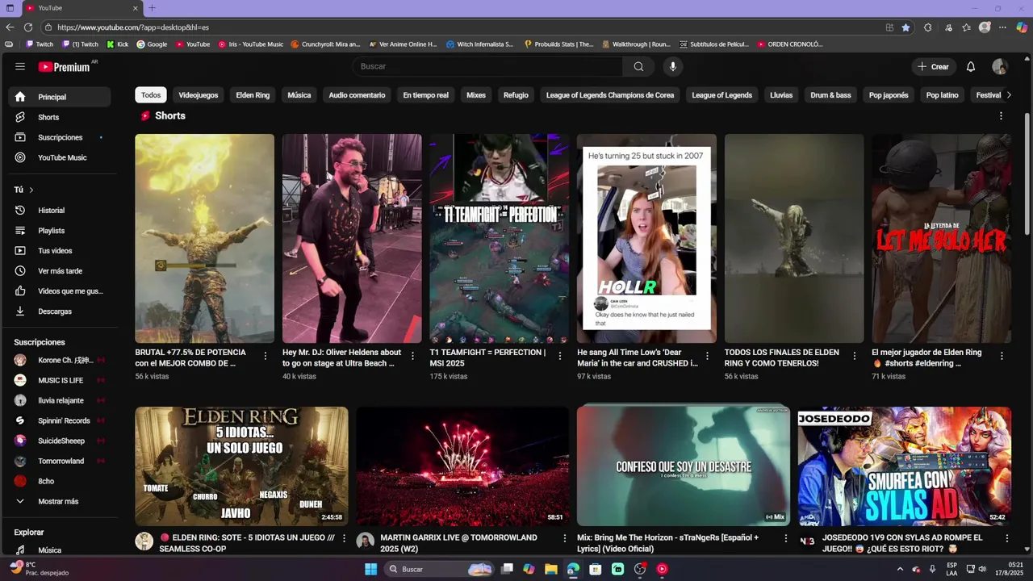Screen dimensions: 1033x581
Task: Open Korone Ch. subscription channel
Action: click(x=60, y=360)
